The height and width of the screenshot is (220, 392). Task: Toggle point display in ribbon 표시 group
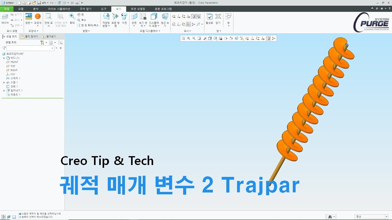184,16
